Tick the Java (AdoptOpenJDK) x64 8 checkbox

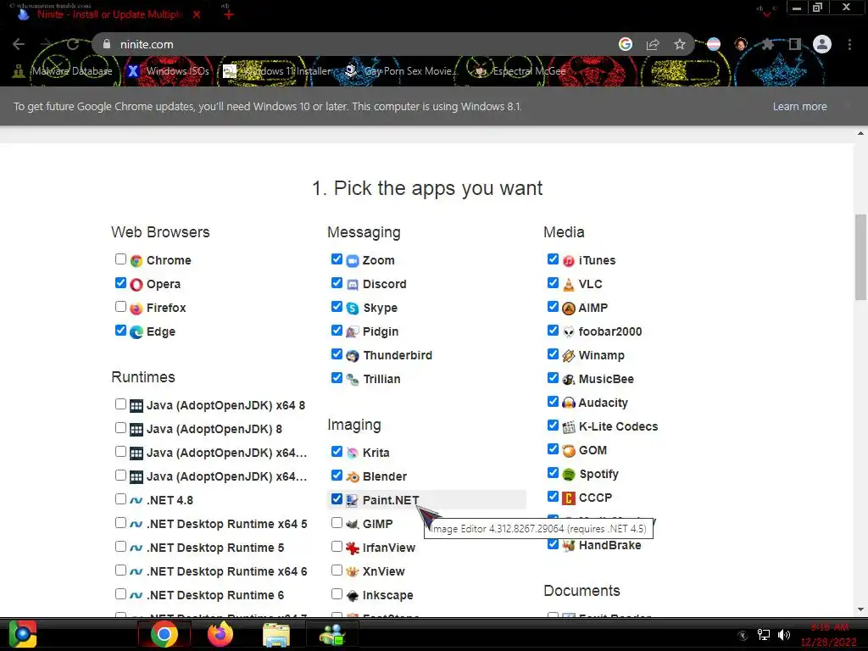tap(120, 404)
